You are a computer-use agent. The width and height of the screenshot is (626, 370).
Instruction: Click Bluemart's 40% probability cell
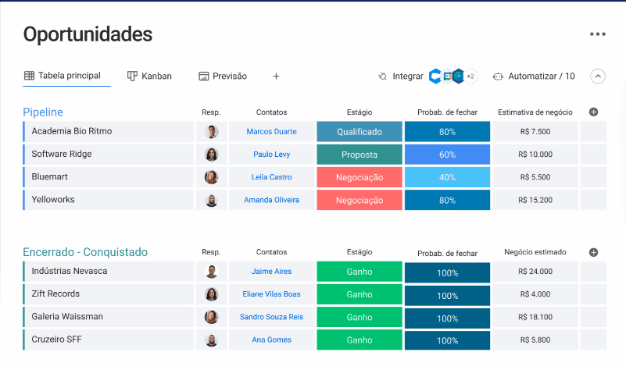[x=447, y=177]
